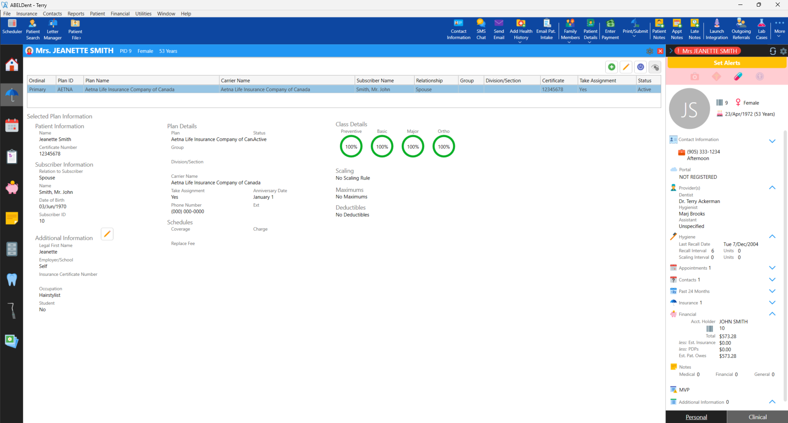Viewport: 788px width, 423px height.
Task: Open the Scheduler from the left sidebar
Action: click(x=12, y=125)
